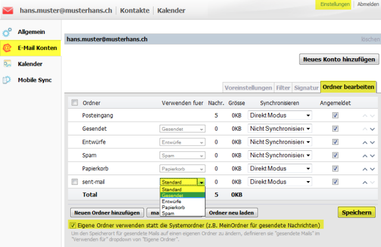The width and height of the screenshot is (381, 247).
Task: Open Einstellungen link
Action: [x=335, y=4]
